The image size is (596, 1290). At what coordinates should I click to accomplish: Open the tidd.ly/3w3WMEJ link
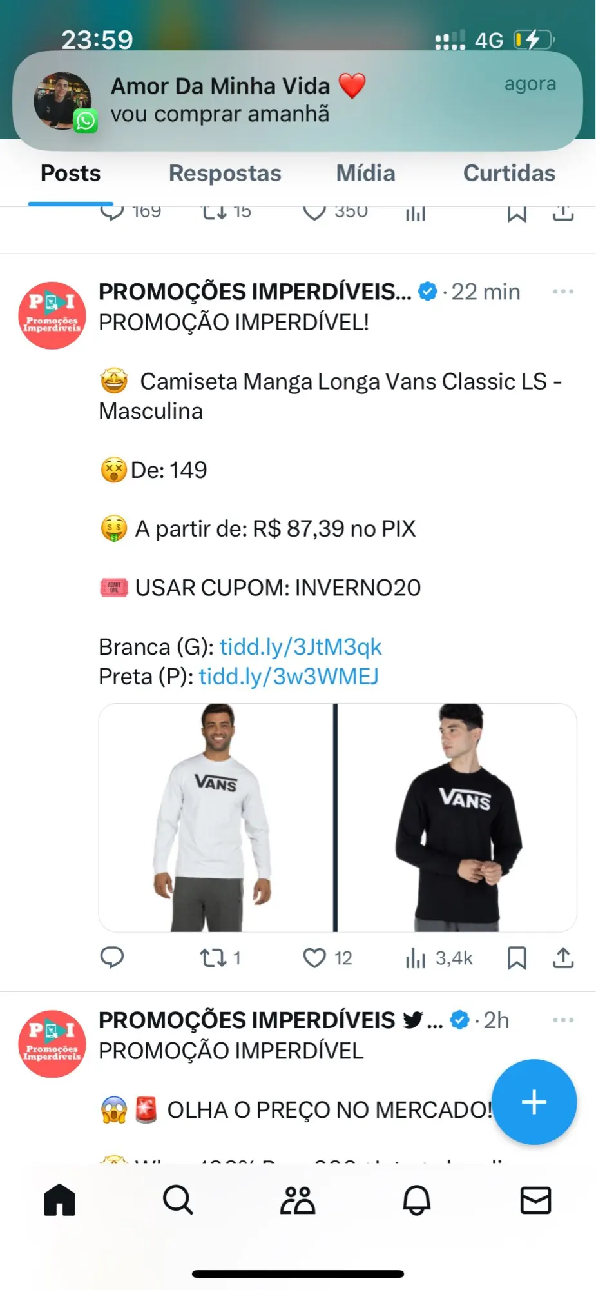click(x=289, y=676)
